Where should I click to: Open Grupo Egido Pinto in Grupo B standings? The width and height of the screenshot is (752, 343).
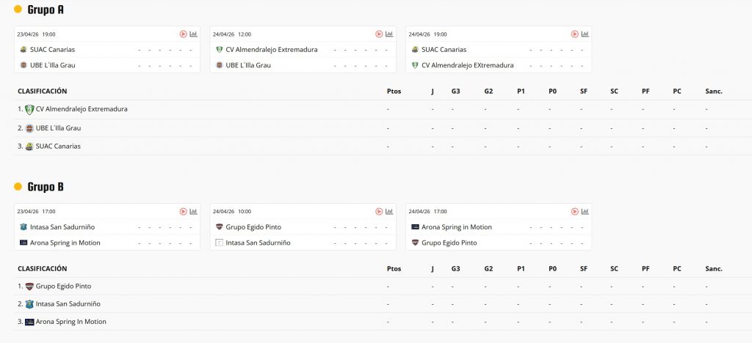pos(63,287)
